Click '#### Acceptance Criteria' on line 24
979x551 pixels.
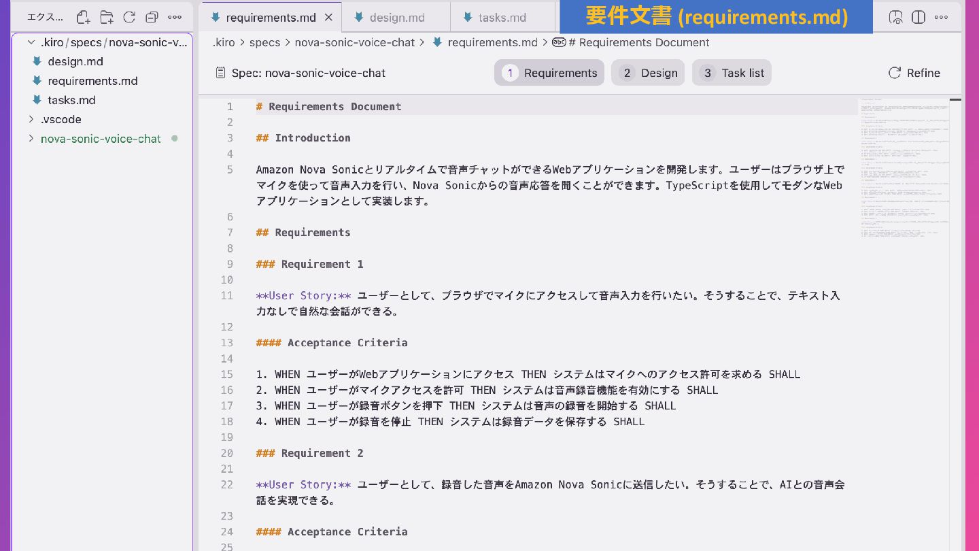332,532
